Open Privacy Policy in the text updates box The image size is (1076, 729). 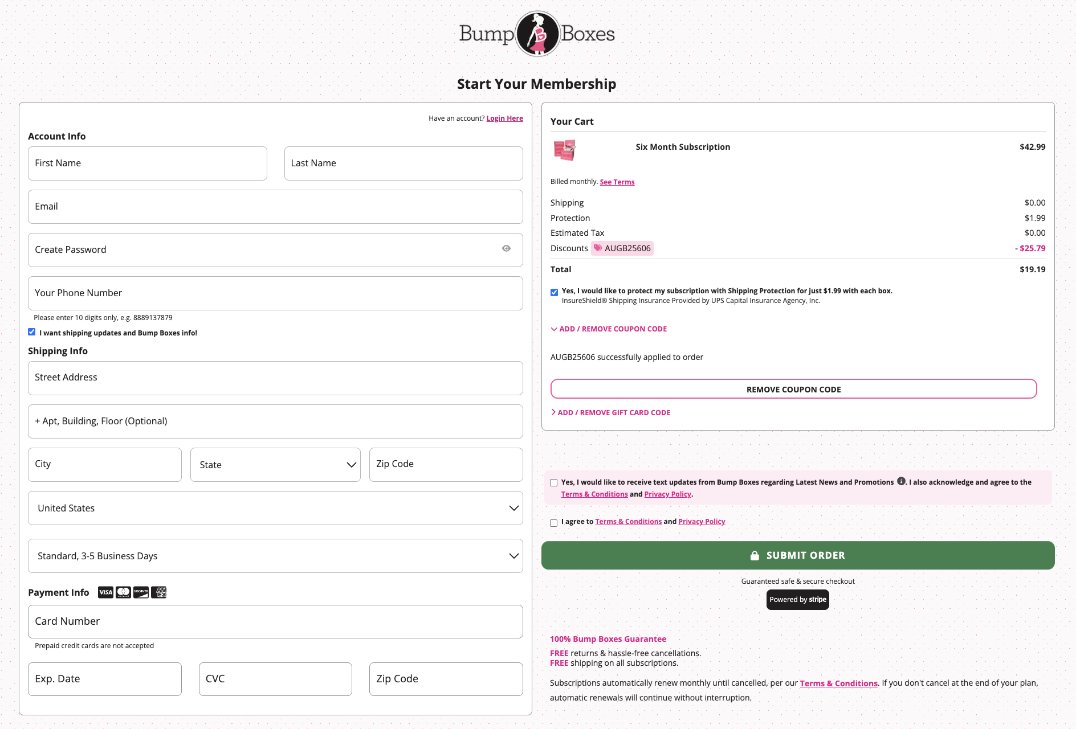pos(667,494)
